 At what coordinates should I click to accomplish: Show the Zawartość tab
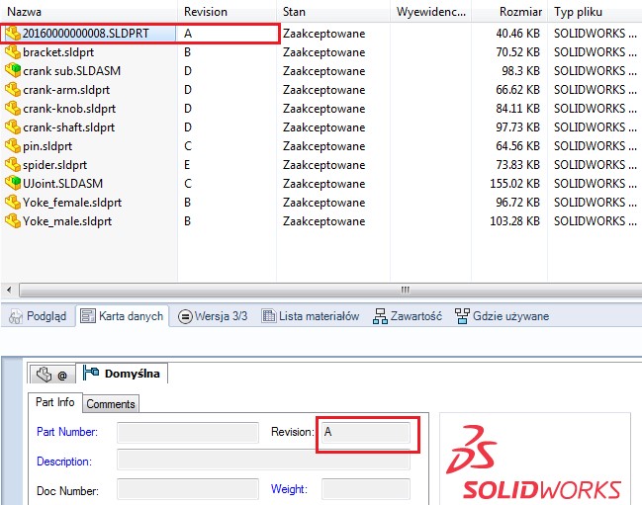click(x=408, y=317)
